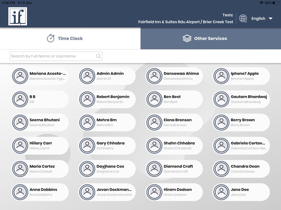
Task: Click username text 'Shahn.Chhabra5'
Action: point(178,148)
